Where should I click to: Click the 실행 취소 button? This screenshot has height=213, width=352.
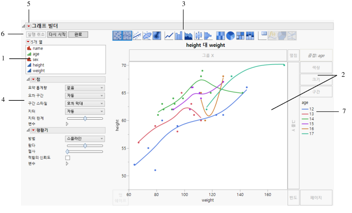[x=36, y=34]
